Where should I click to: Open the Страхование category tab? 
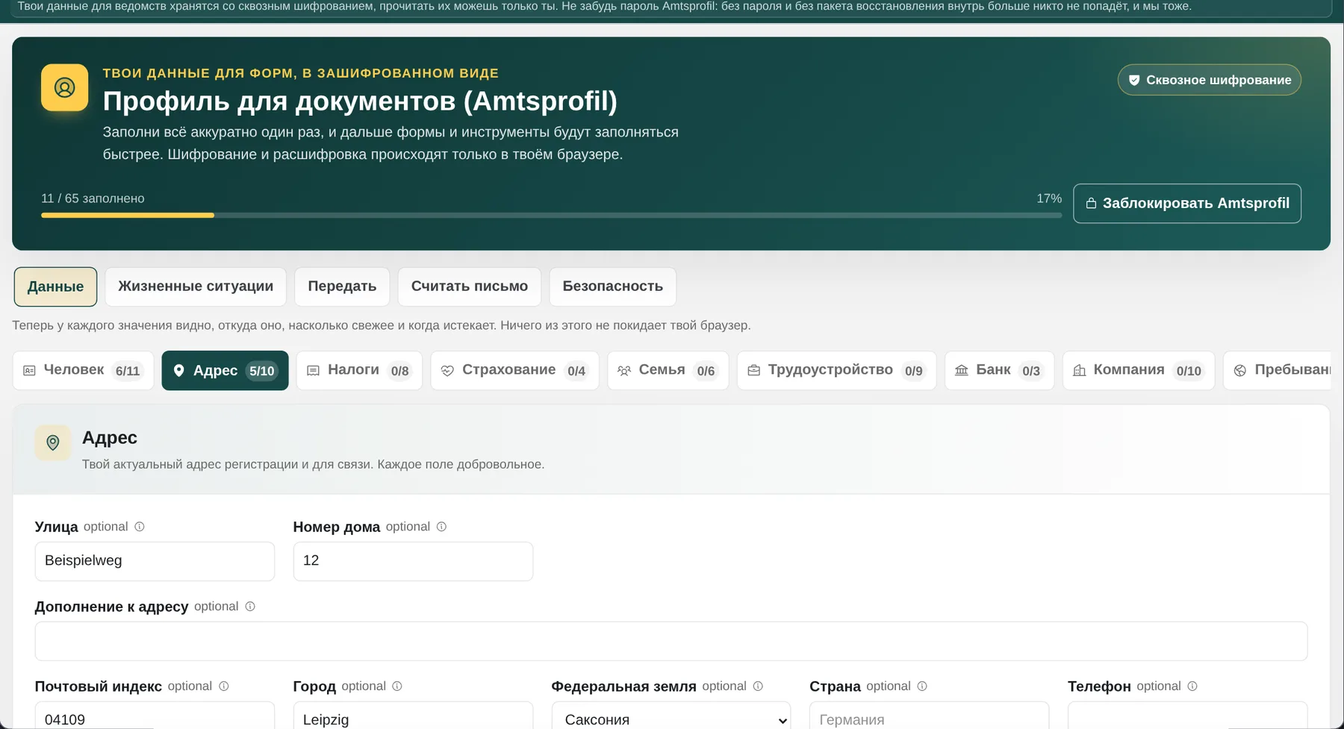click(514, 370)
